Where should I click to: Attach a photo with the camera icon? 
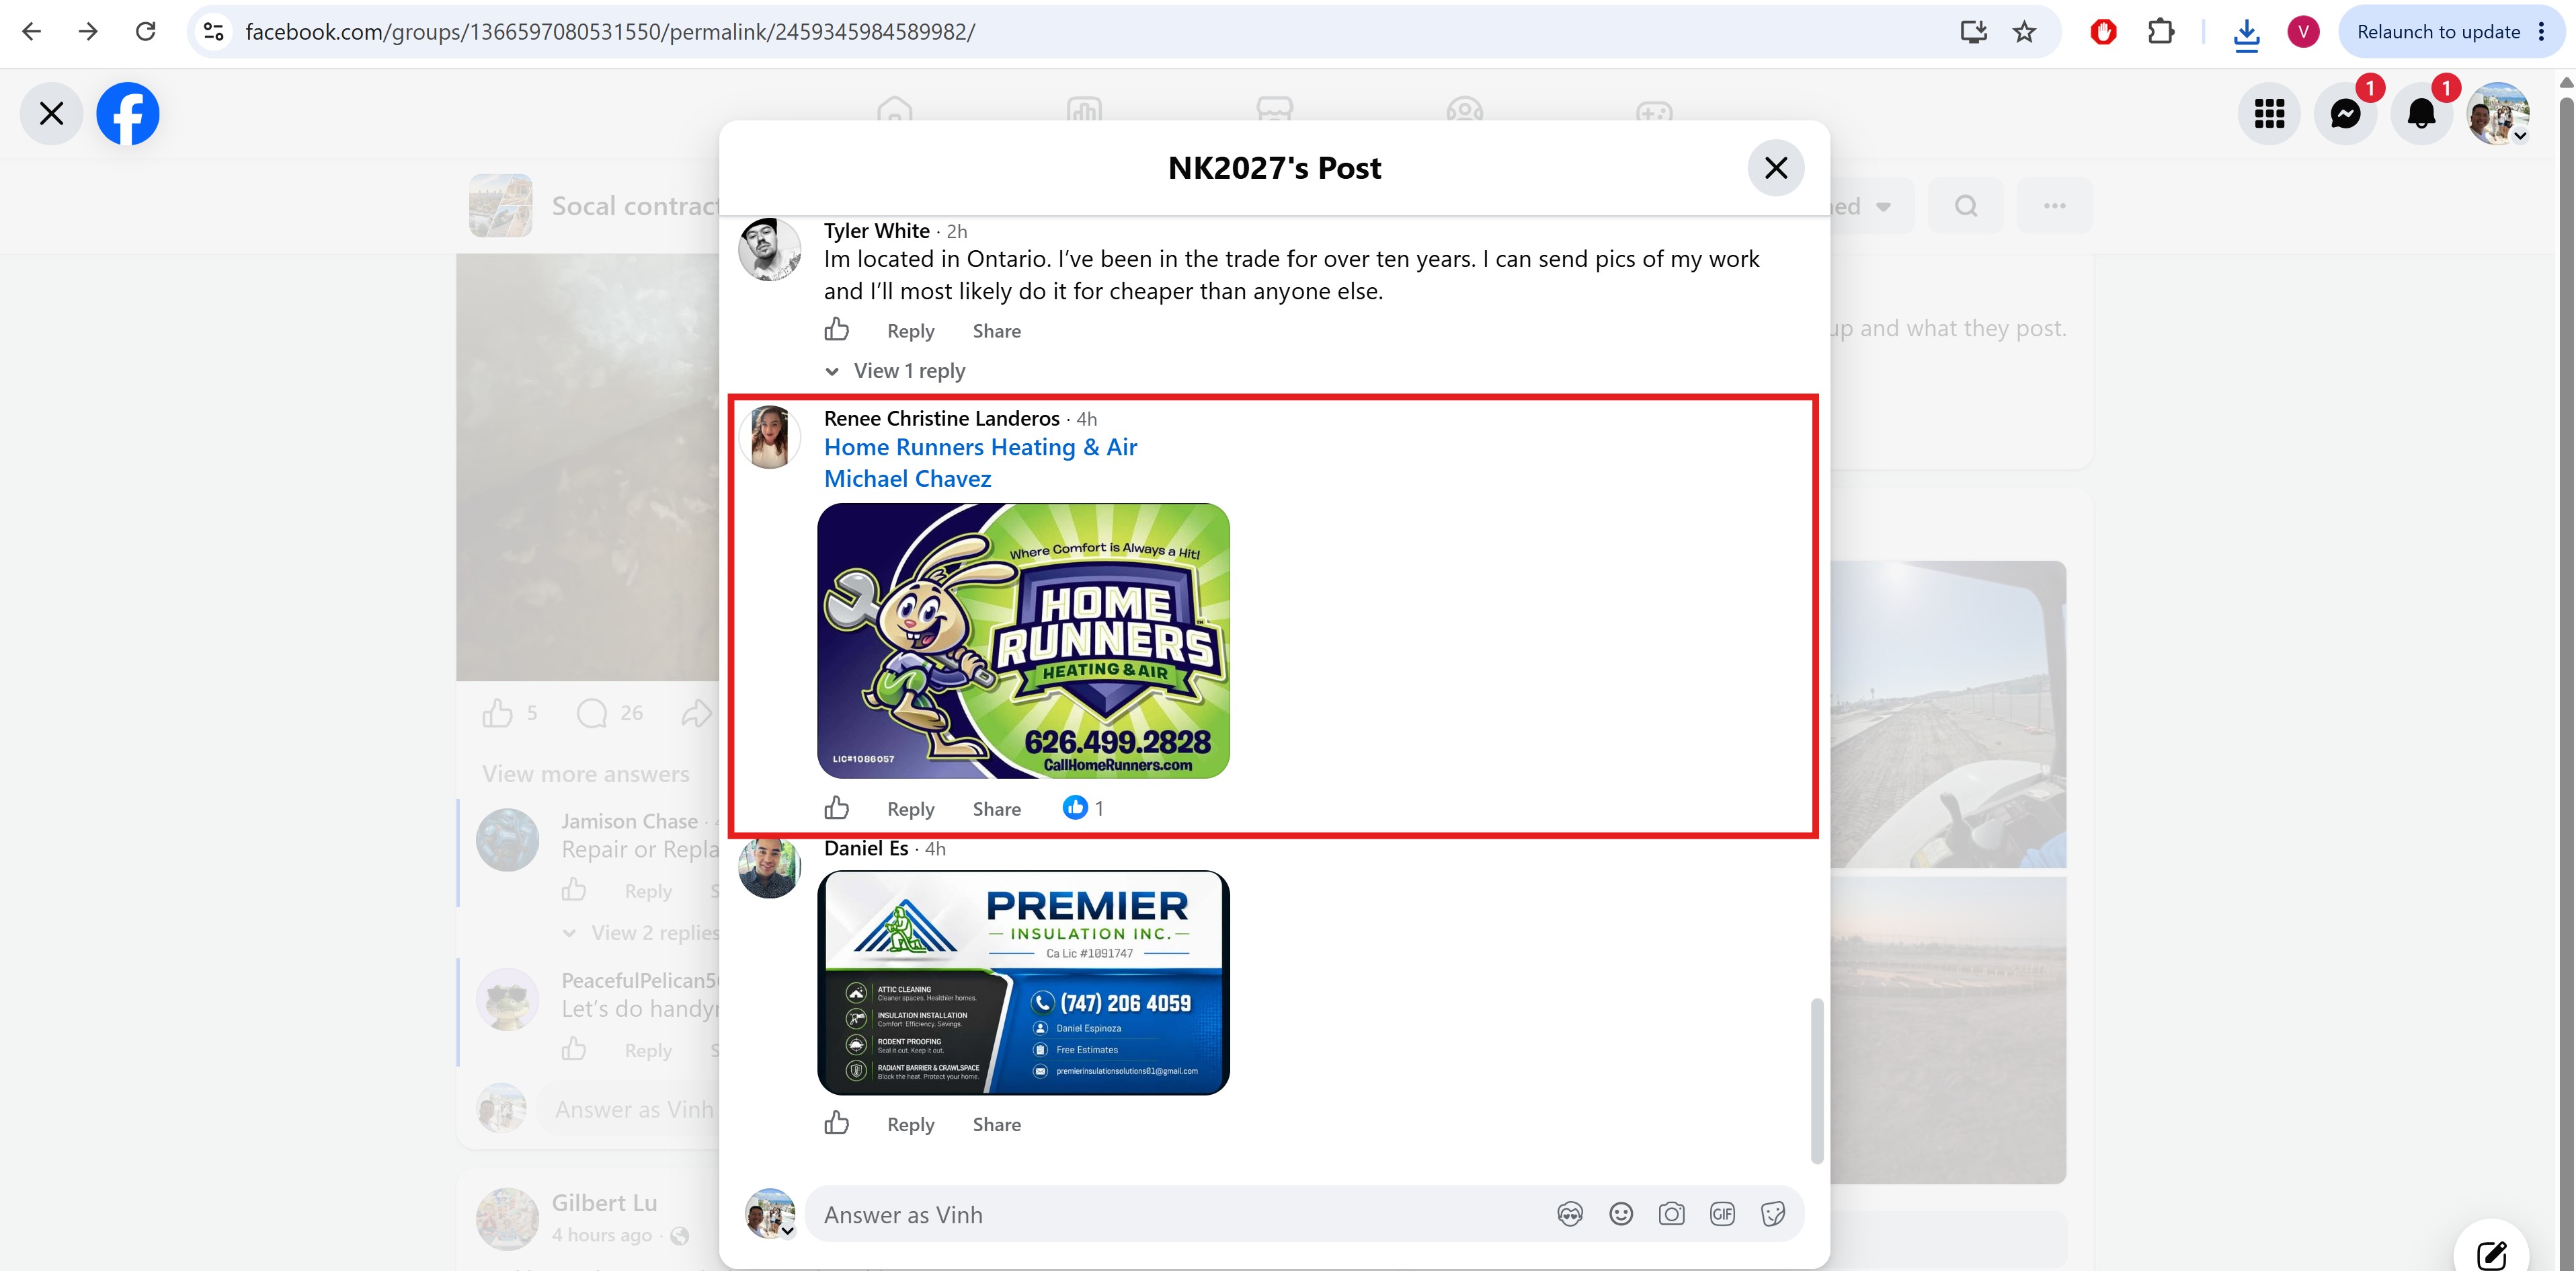coord(1671,1214)
